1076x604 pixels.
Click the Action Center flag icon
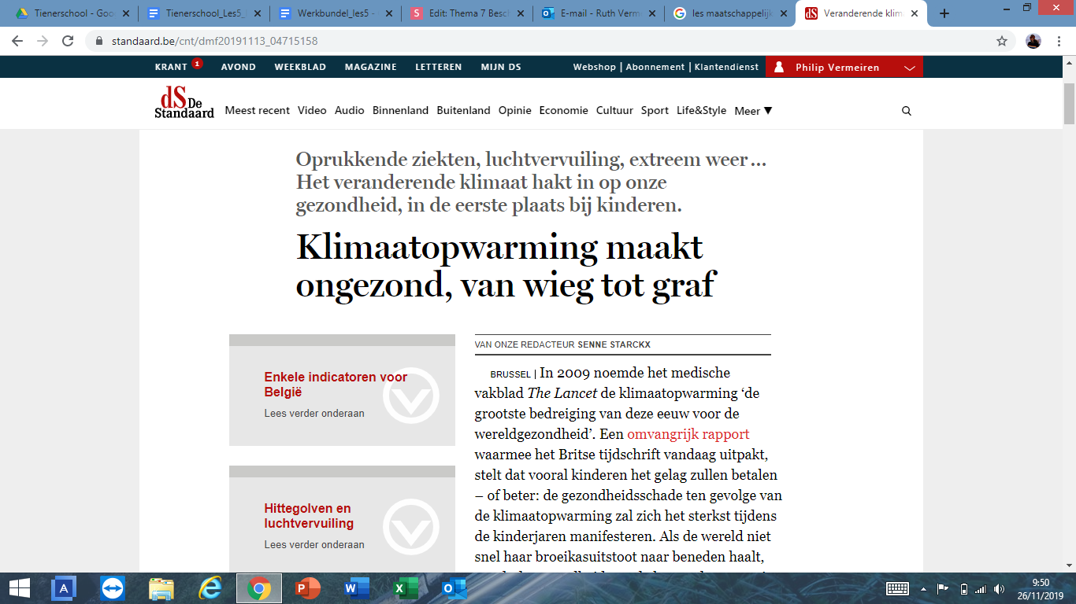(x=943, y=588)
